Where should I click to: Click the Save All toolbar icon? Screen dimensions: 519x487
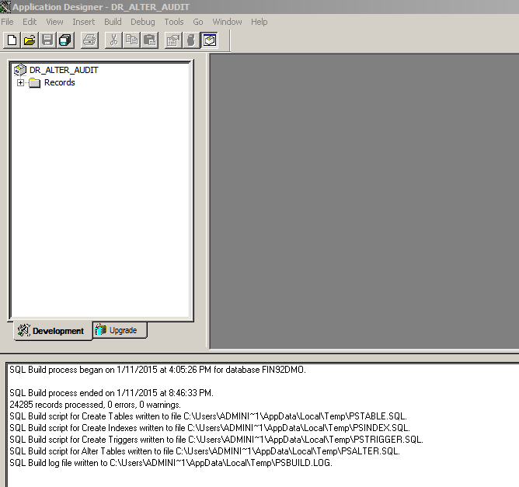(65, 40)
